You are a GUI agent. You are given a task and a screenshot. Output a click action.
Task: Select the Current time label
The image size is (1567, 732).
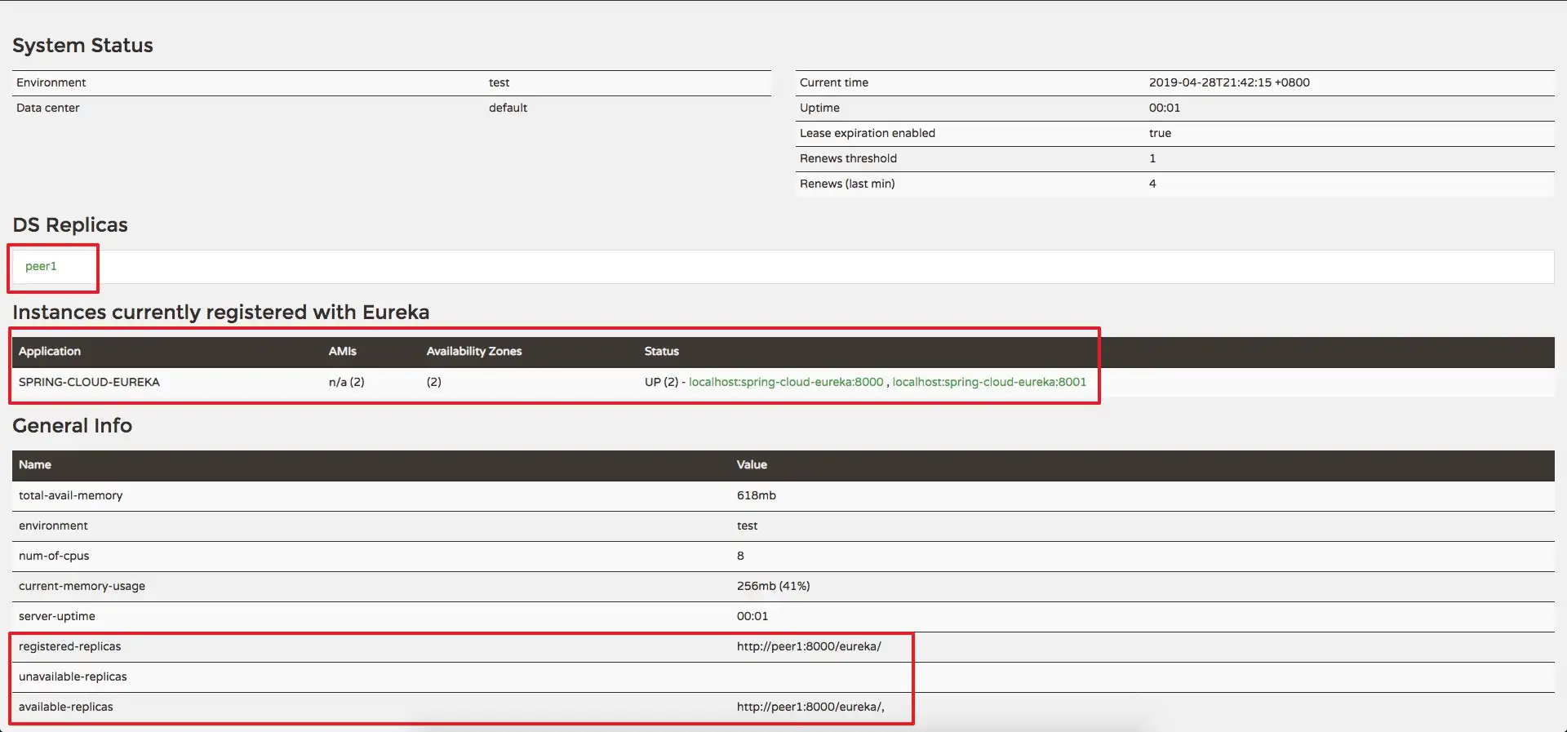pos(834,82)
